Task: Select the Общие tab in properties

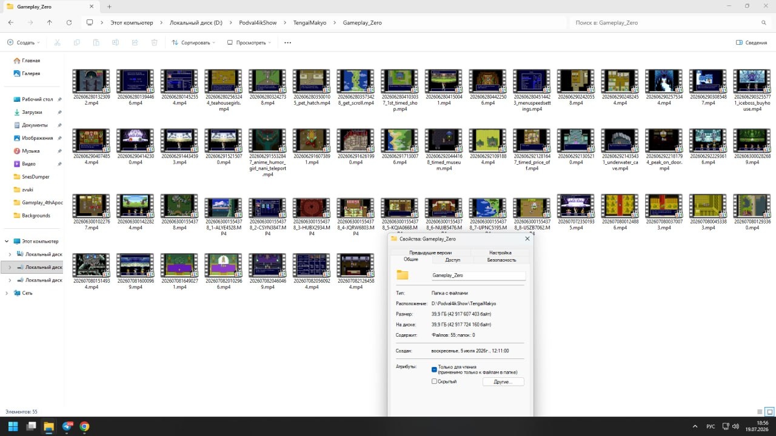Action: coord(411,260)
